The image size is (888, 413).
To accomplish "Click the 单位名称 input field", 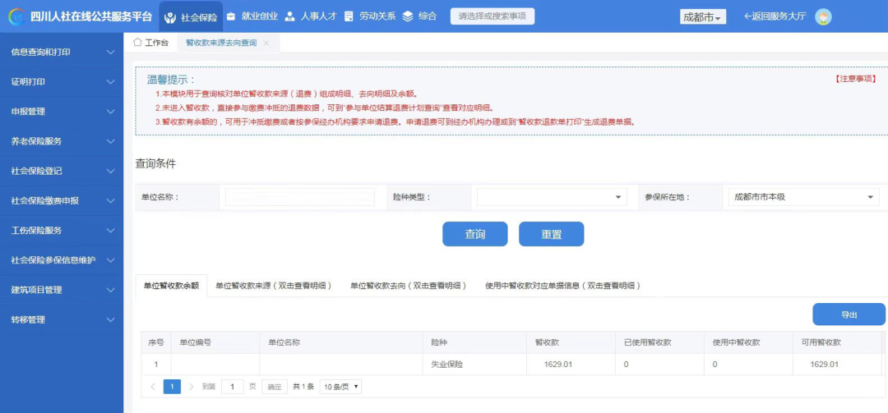I will [x=300, y=197].
